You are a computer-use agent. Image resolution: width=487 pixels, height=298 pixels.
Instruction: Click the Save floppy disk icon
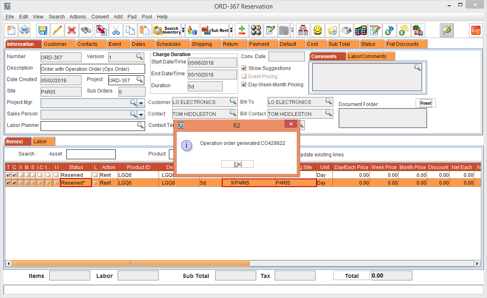(43, 30)
